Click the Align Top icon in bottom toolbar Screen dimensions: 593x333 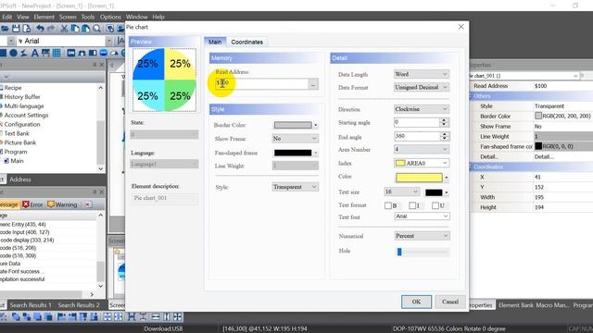(x=82, y=316)
